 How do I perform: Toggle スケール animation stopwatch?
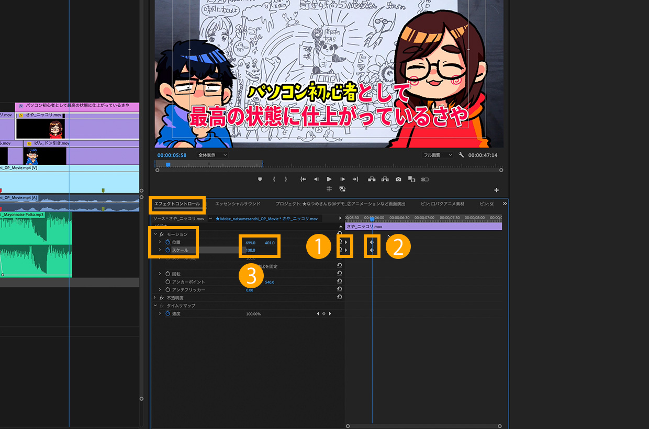click(x=168, y=250)
